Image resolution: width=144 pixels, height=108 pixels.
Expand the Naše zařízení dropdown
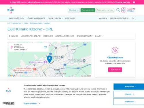(16, 18)
